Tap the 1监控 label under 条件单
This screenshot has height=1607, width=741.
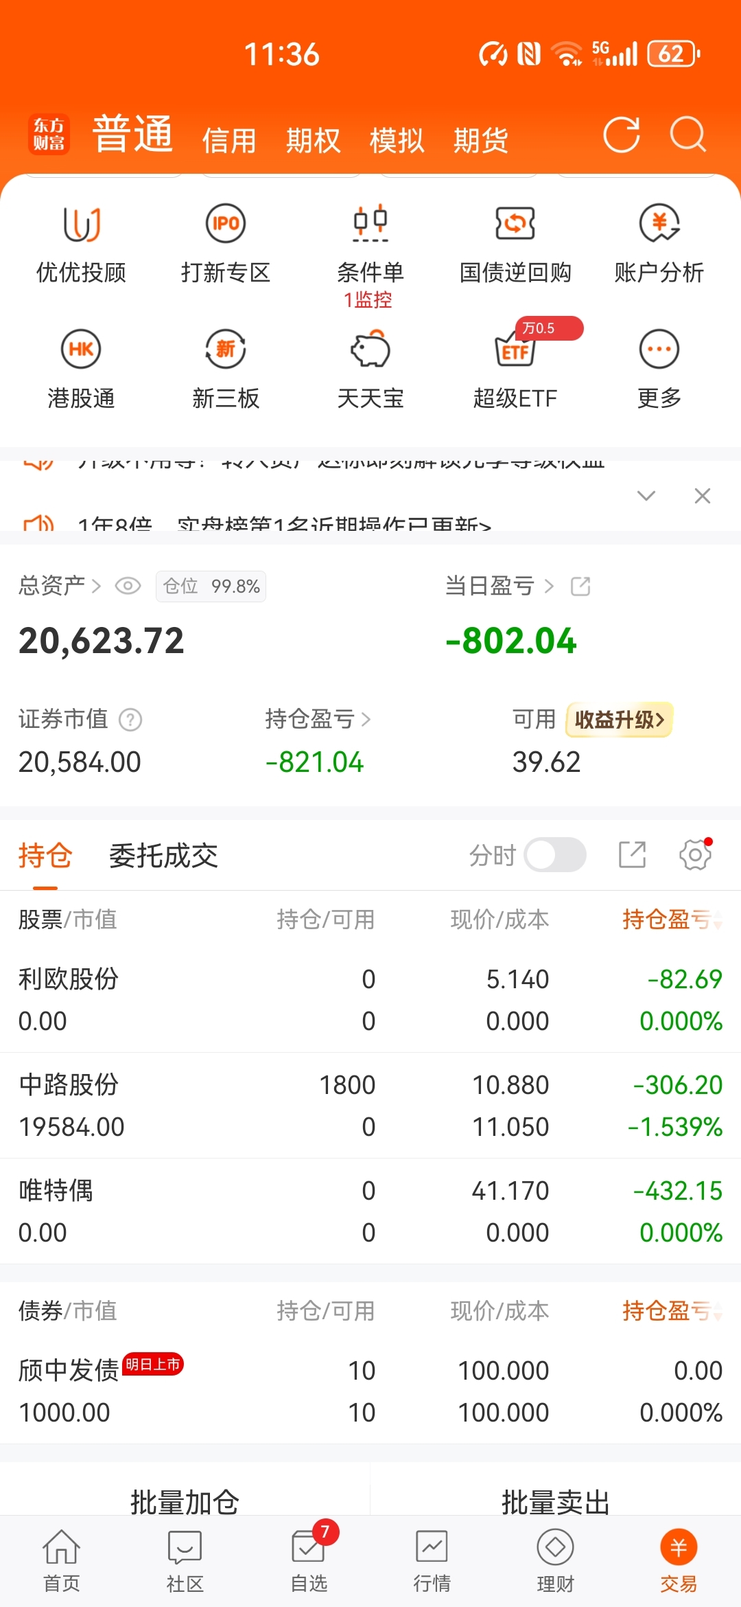pyautogui.click(x=368, y=300)
